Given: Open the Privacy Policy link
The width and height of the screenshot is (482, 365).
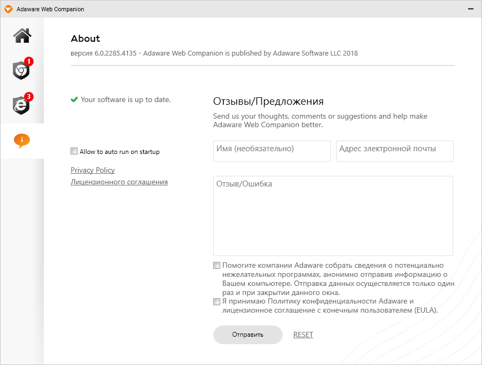Looking at the screenshot, I should [x=92, y=170].
